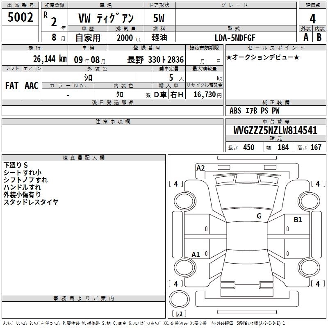Click the recycle deposit 16,730円 value
Screen dimensions: 328x328
207,95
